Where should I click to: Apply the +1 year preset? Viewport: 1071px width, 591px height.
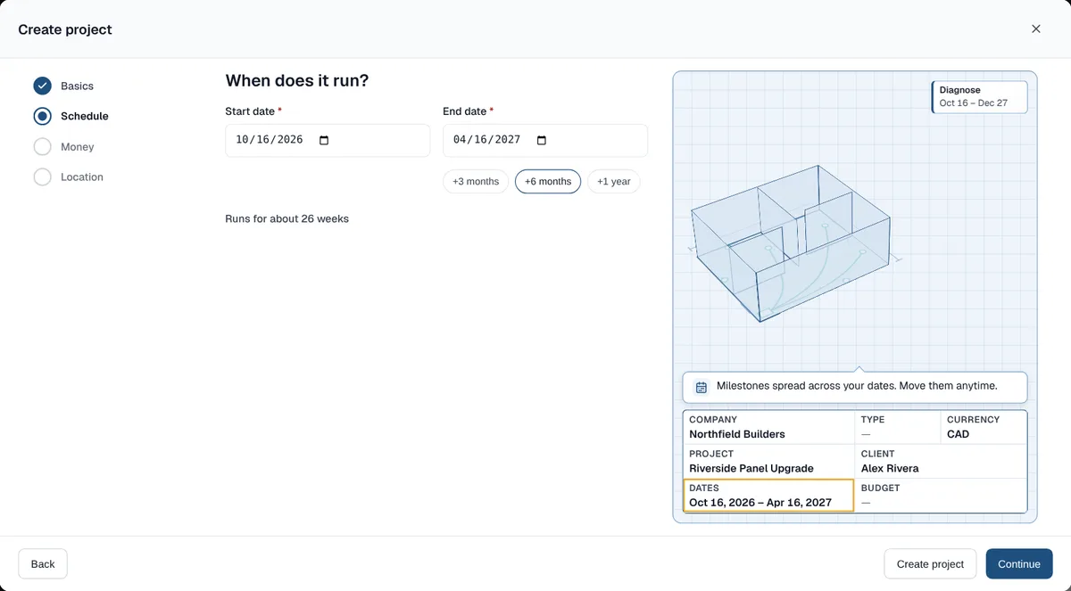[x=614, y=181]
